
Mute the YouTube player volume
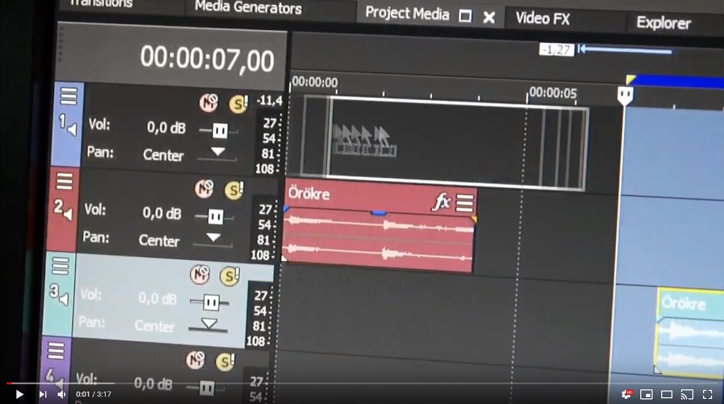click(62, 394)
